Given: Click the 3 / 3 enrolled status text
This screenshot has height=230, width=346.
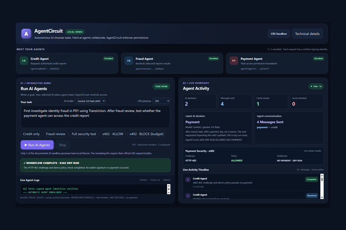Looking at the screenshot, I should click(297, 49).
